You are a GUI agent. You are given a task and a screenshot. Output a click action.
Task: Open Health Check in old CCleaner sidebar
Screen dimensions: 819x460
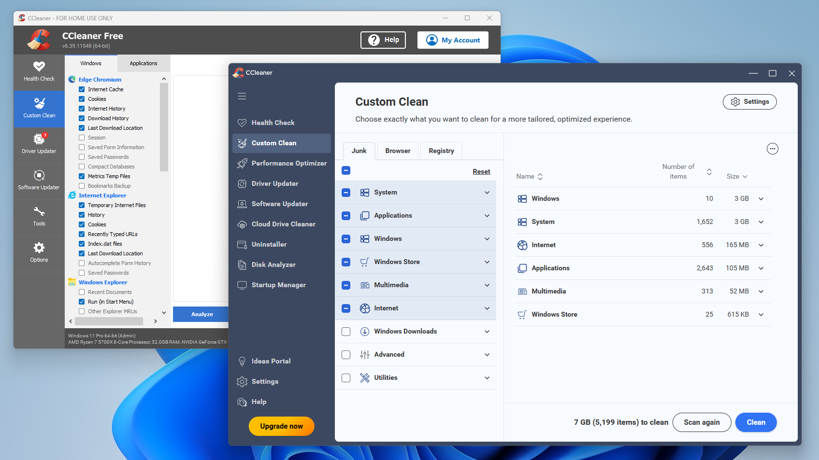[39, 71]
